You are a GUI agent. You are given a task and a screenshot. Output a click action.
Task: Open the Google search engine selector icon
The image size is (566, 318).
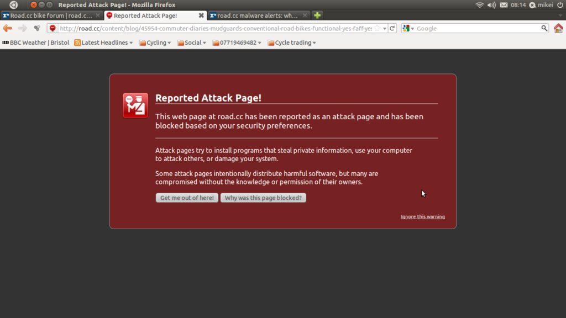point(408,28)
